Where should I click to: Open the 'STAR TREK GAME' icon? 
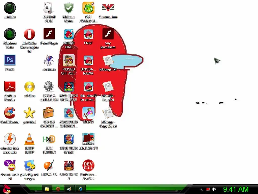coord(69,139)
